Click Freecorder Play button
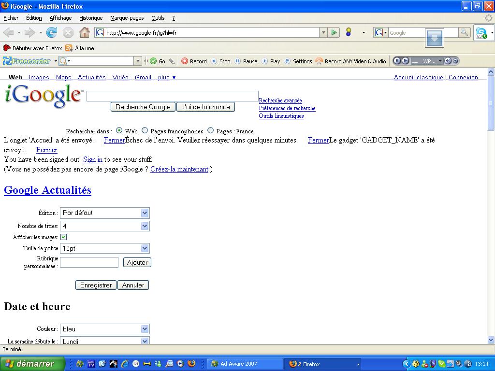 (x=271, y=61)
